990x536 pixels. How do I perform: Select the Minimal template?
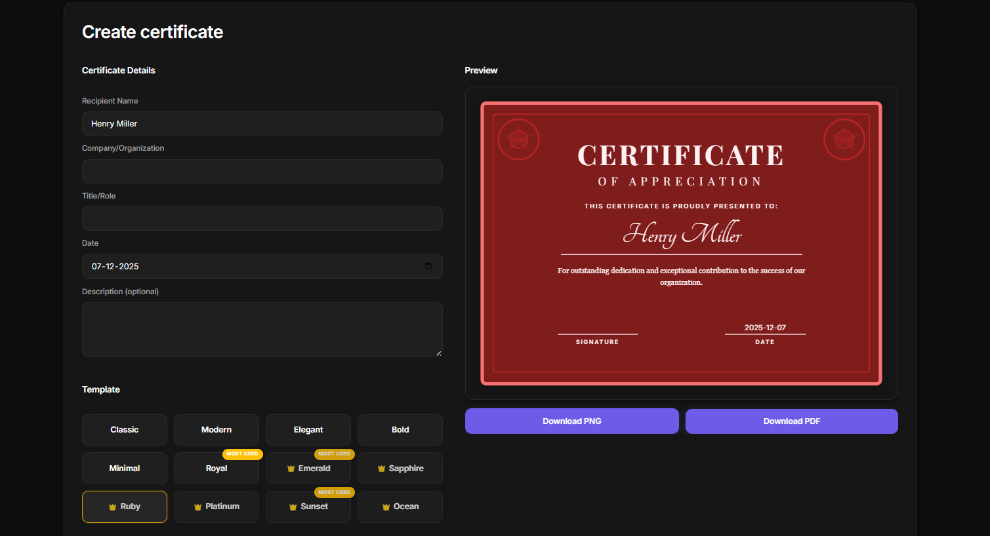tap(124, 468)
